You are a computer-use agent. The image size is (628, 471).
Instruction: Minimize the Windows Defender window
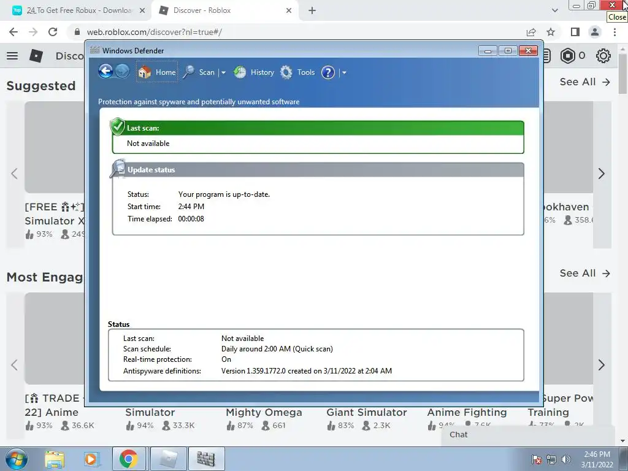point(488,50)
